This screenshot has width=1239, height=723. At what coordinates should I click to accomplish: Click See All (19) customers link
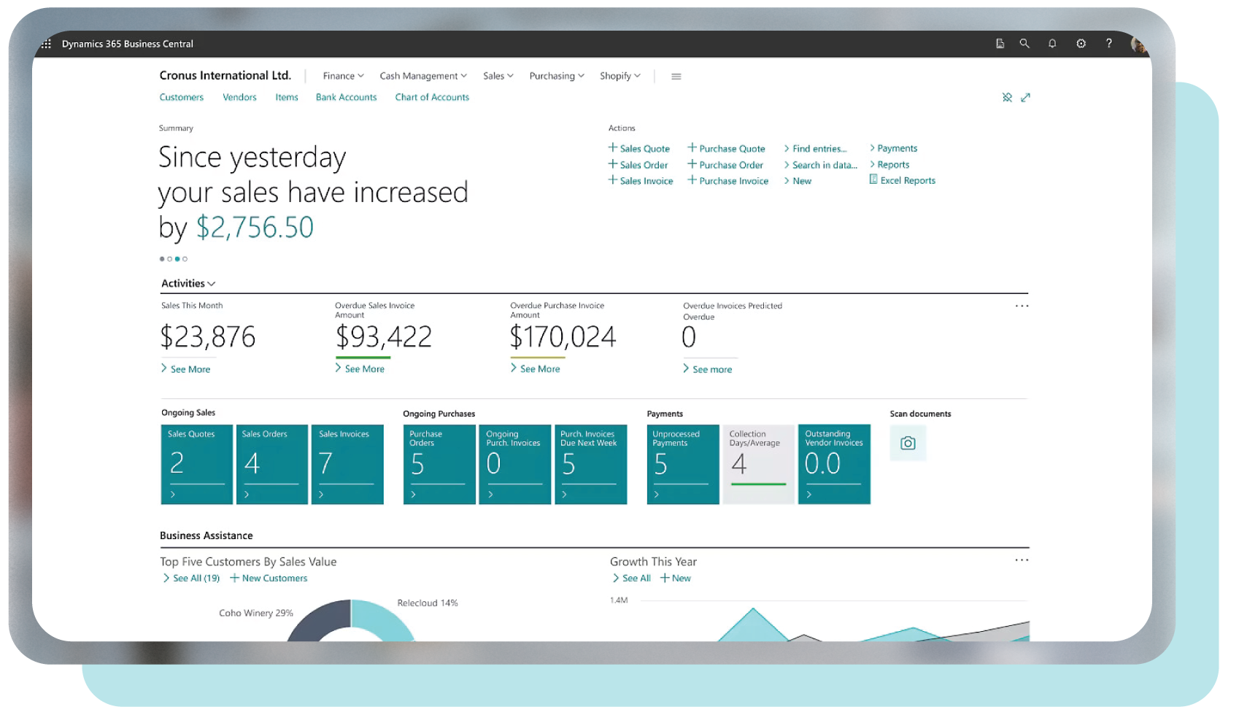click(191, 578)
